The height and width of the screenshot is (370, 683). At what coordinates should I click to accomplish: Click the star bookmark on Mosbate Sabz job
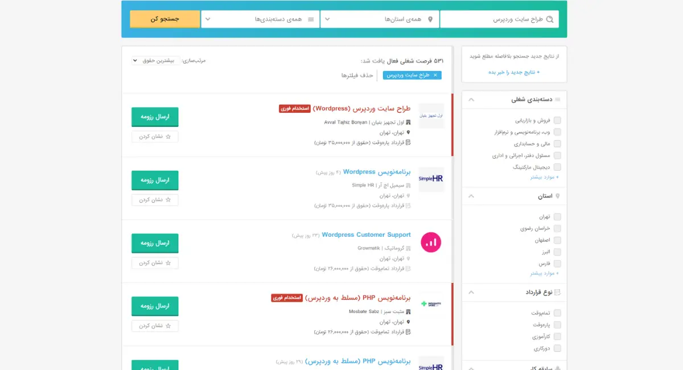[x=168, y=326]
